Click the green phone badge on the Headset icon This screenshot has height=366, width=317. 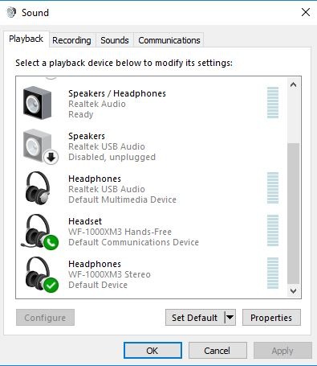point(51,242)
